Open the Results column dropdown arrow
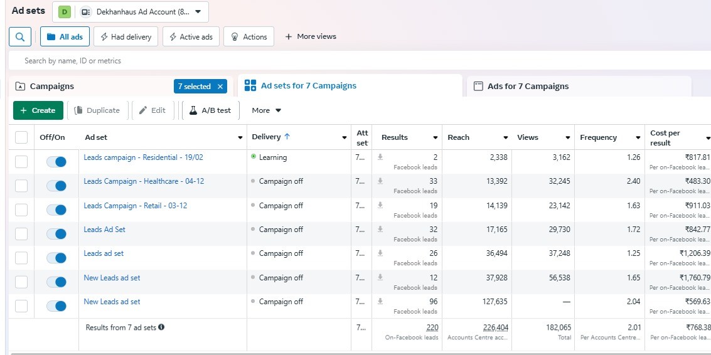Viewport: 711px width, 355px height. coord(436,137)
